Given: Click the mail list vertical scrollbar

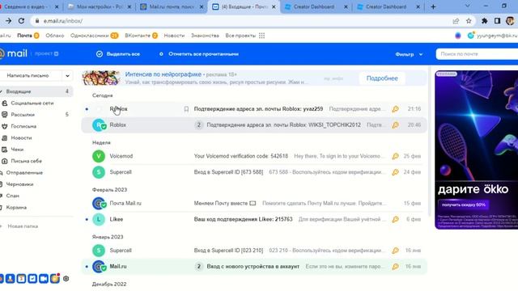Looking at the screenshot, I should click(x=430, y=142).
